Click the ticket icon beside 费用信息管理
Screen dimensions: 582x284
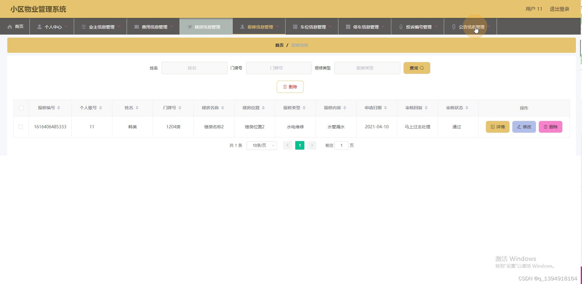pos(137,27)
